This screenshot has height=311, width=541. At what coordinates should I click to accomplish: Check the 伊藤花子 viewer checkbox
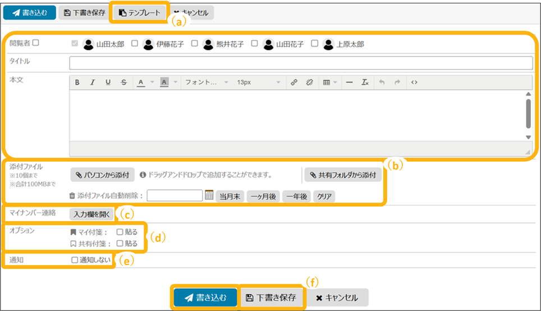coord(135,43)
